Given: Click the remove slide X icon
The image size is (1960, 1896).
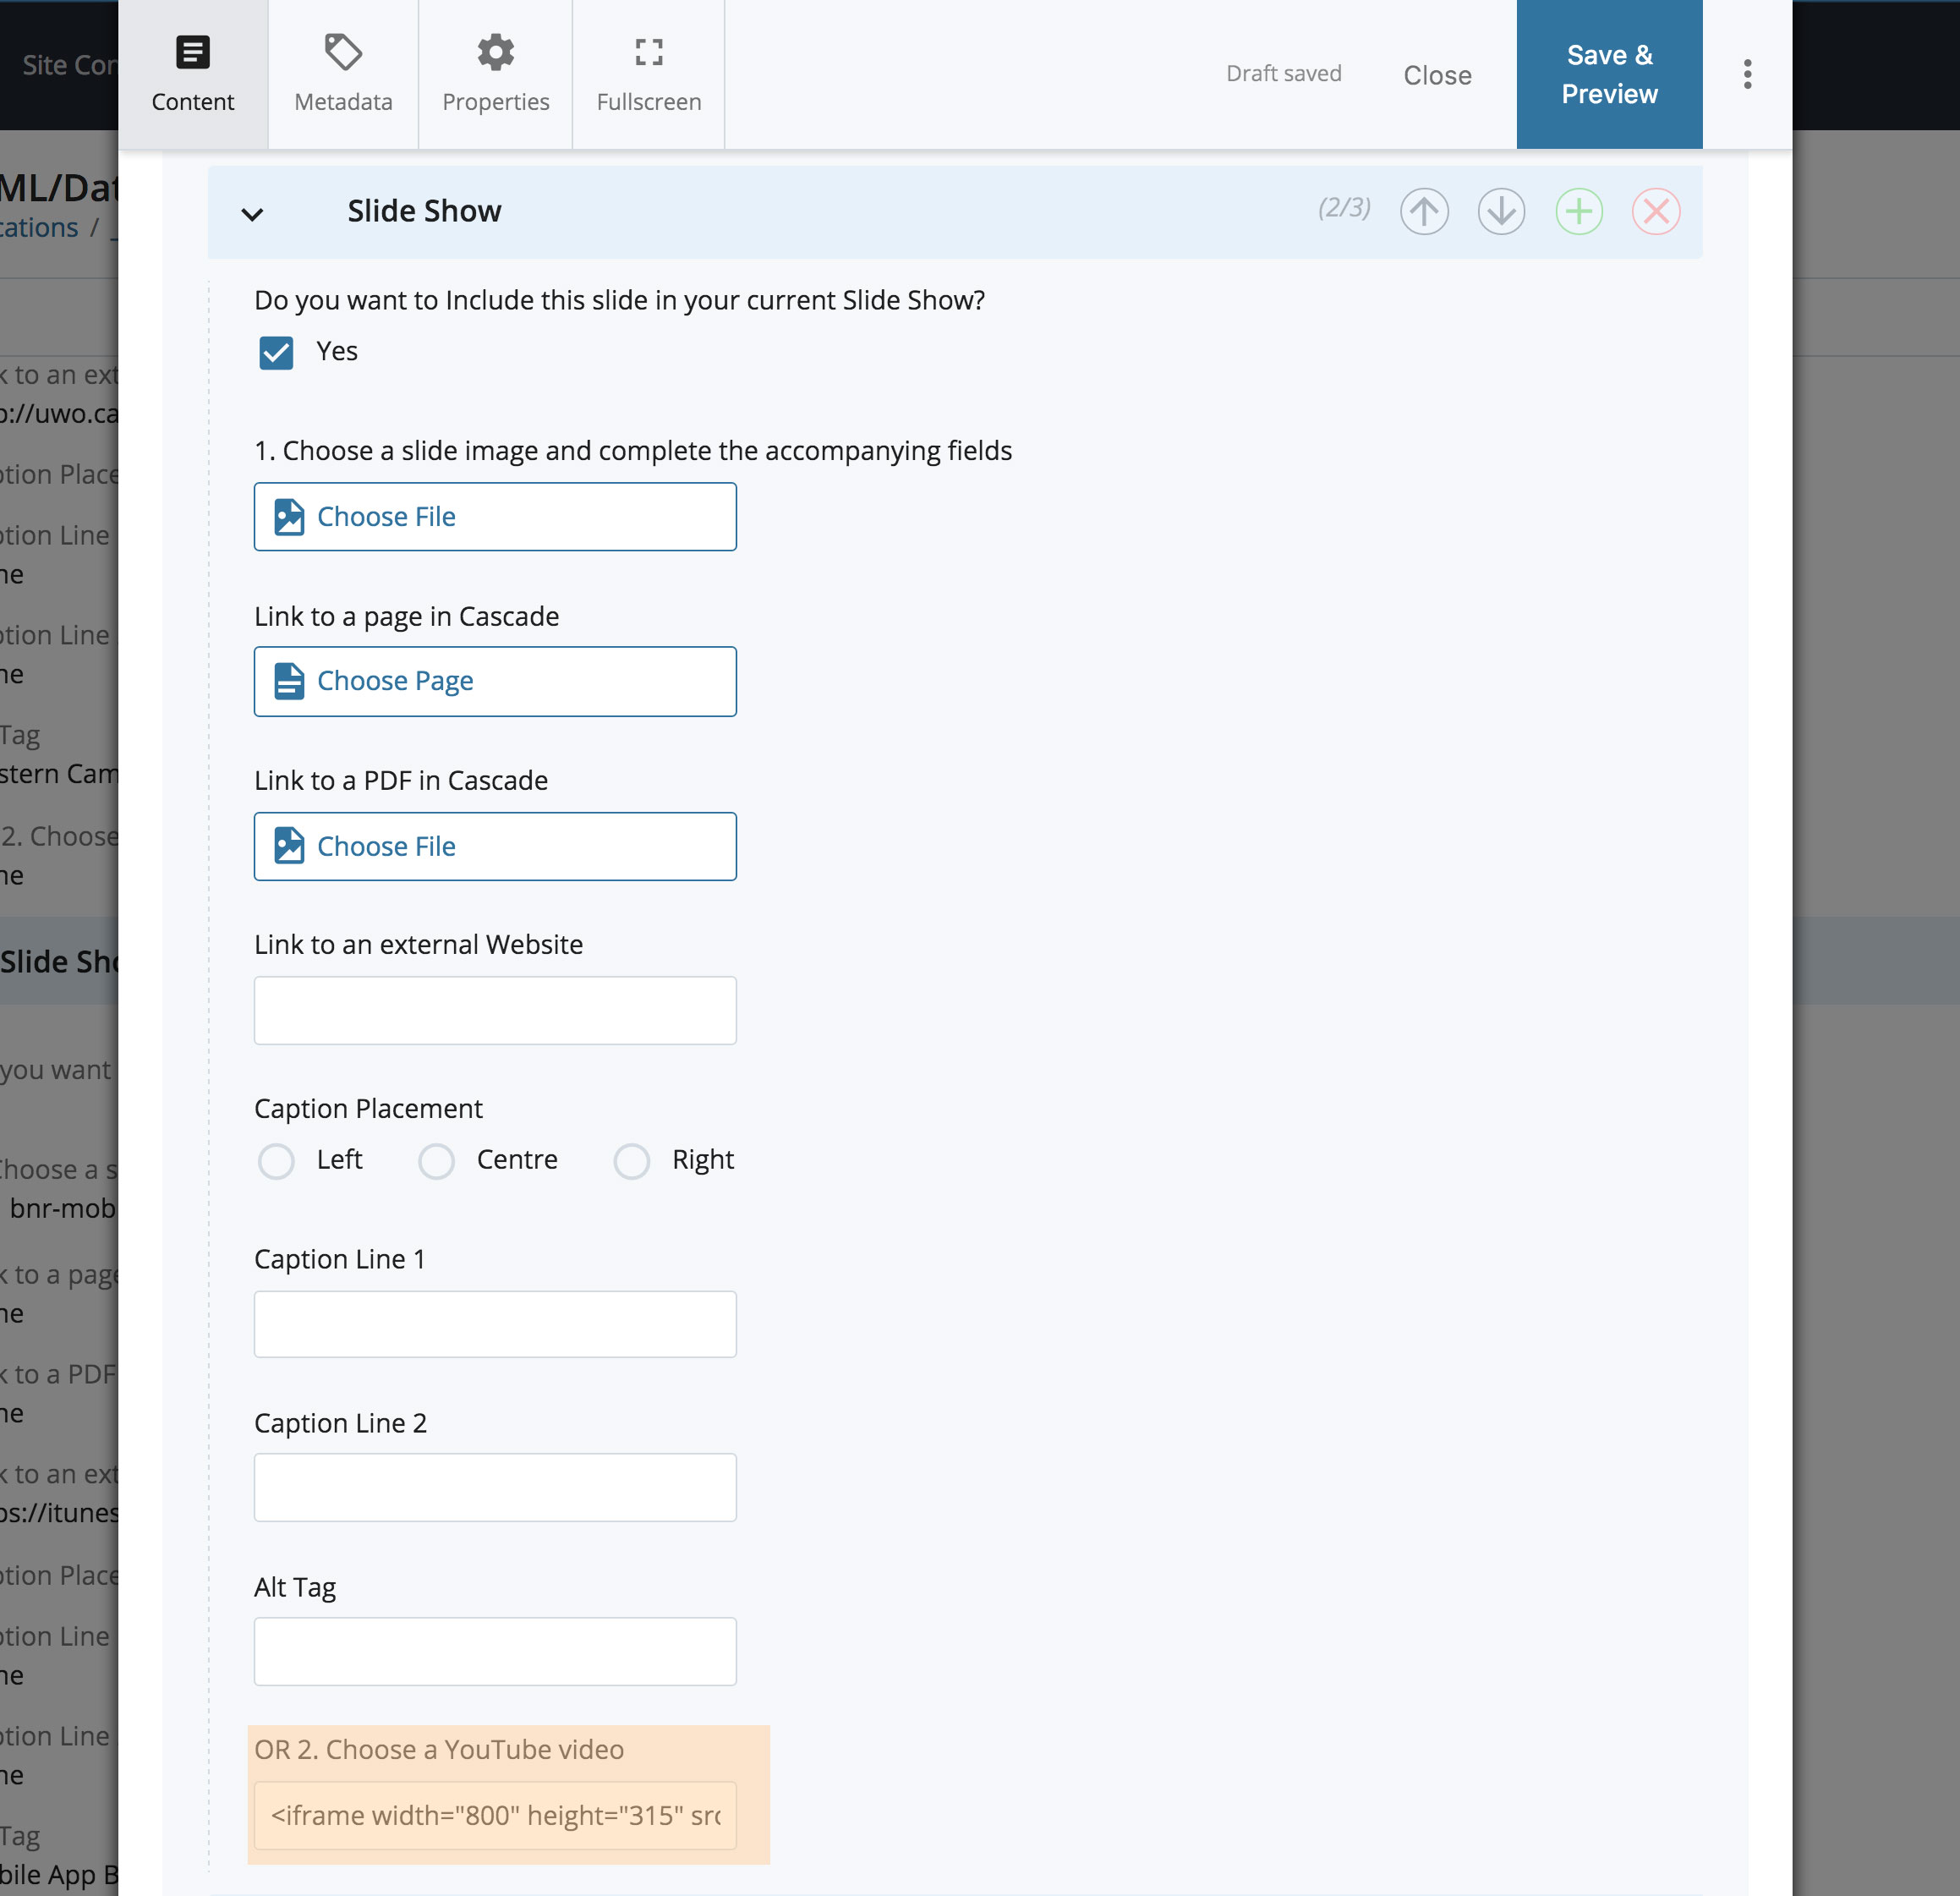Looking at the screenshot, I should click(x=1656, y=210).
